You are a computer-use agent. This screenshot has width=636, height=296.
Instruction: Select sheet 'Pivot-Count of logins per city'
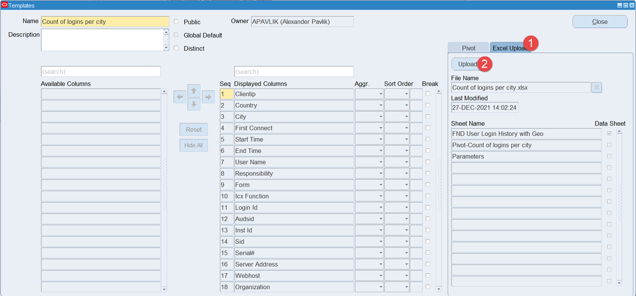(x=526, y=145)
